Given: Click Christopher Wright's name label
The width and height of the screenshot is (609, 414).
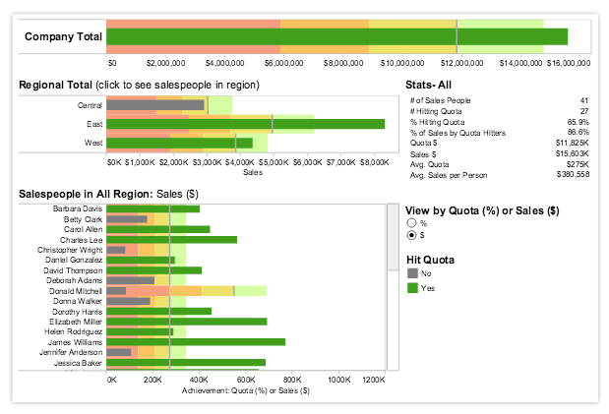Looking at the screenshot, I should pyautogui.click(x=70, y=250).
